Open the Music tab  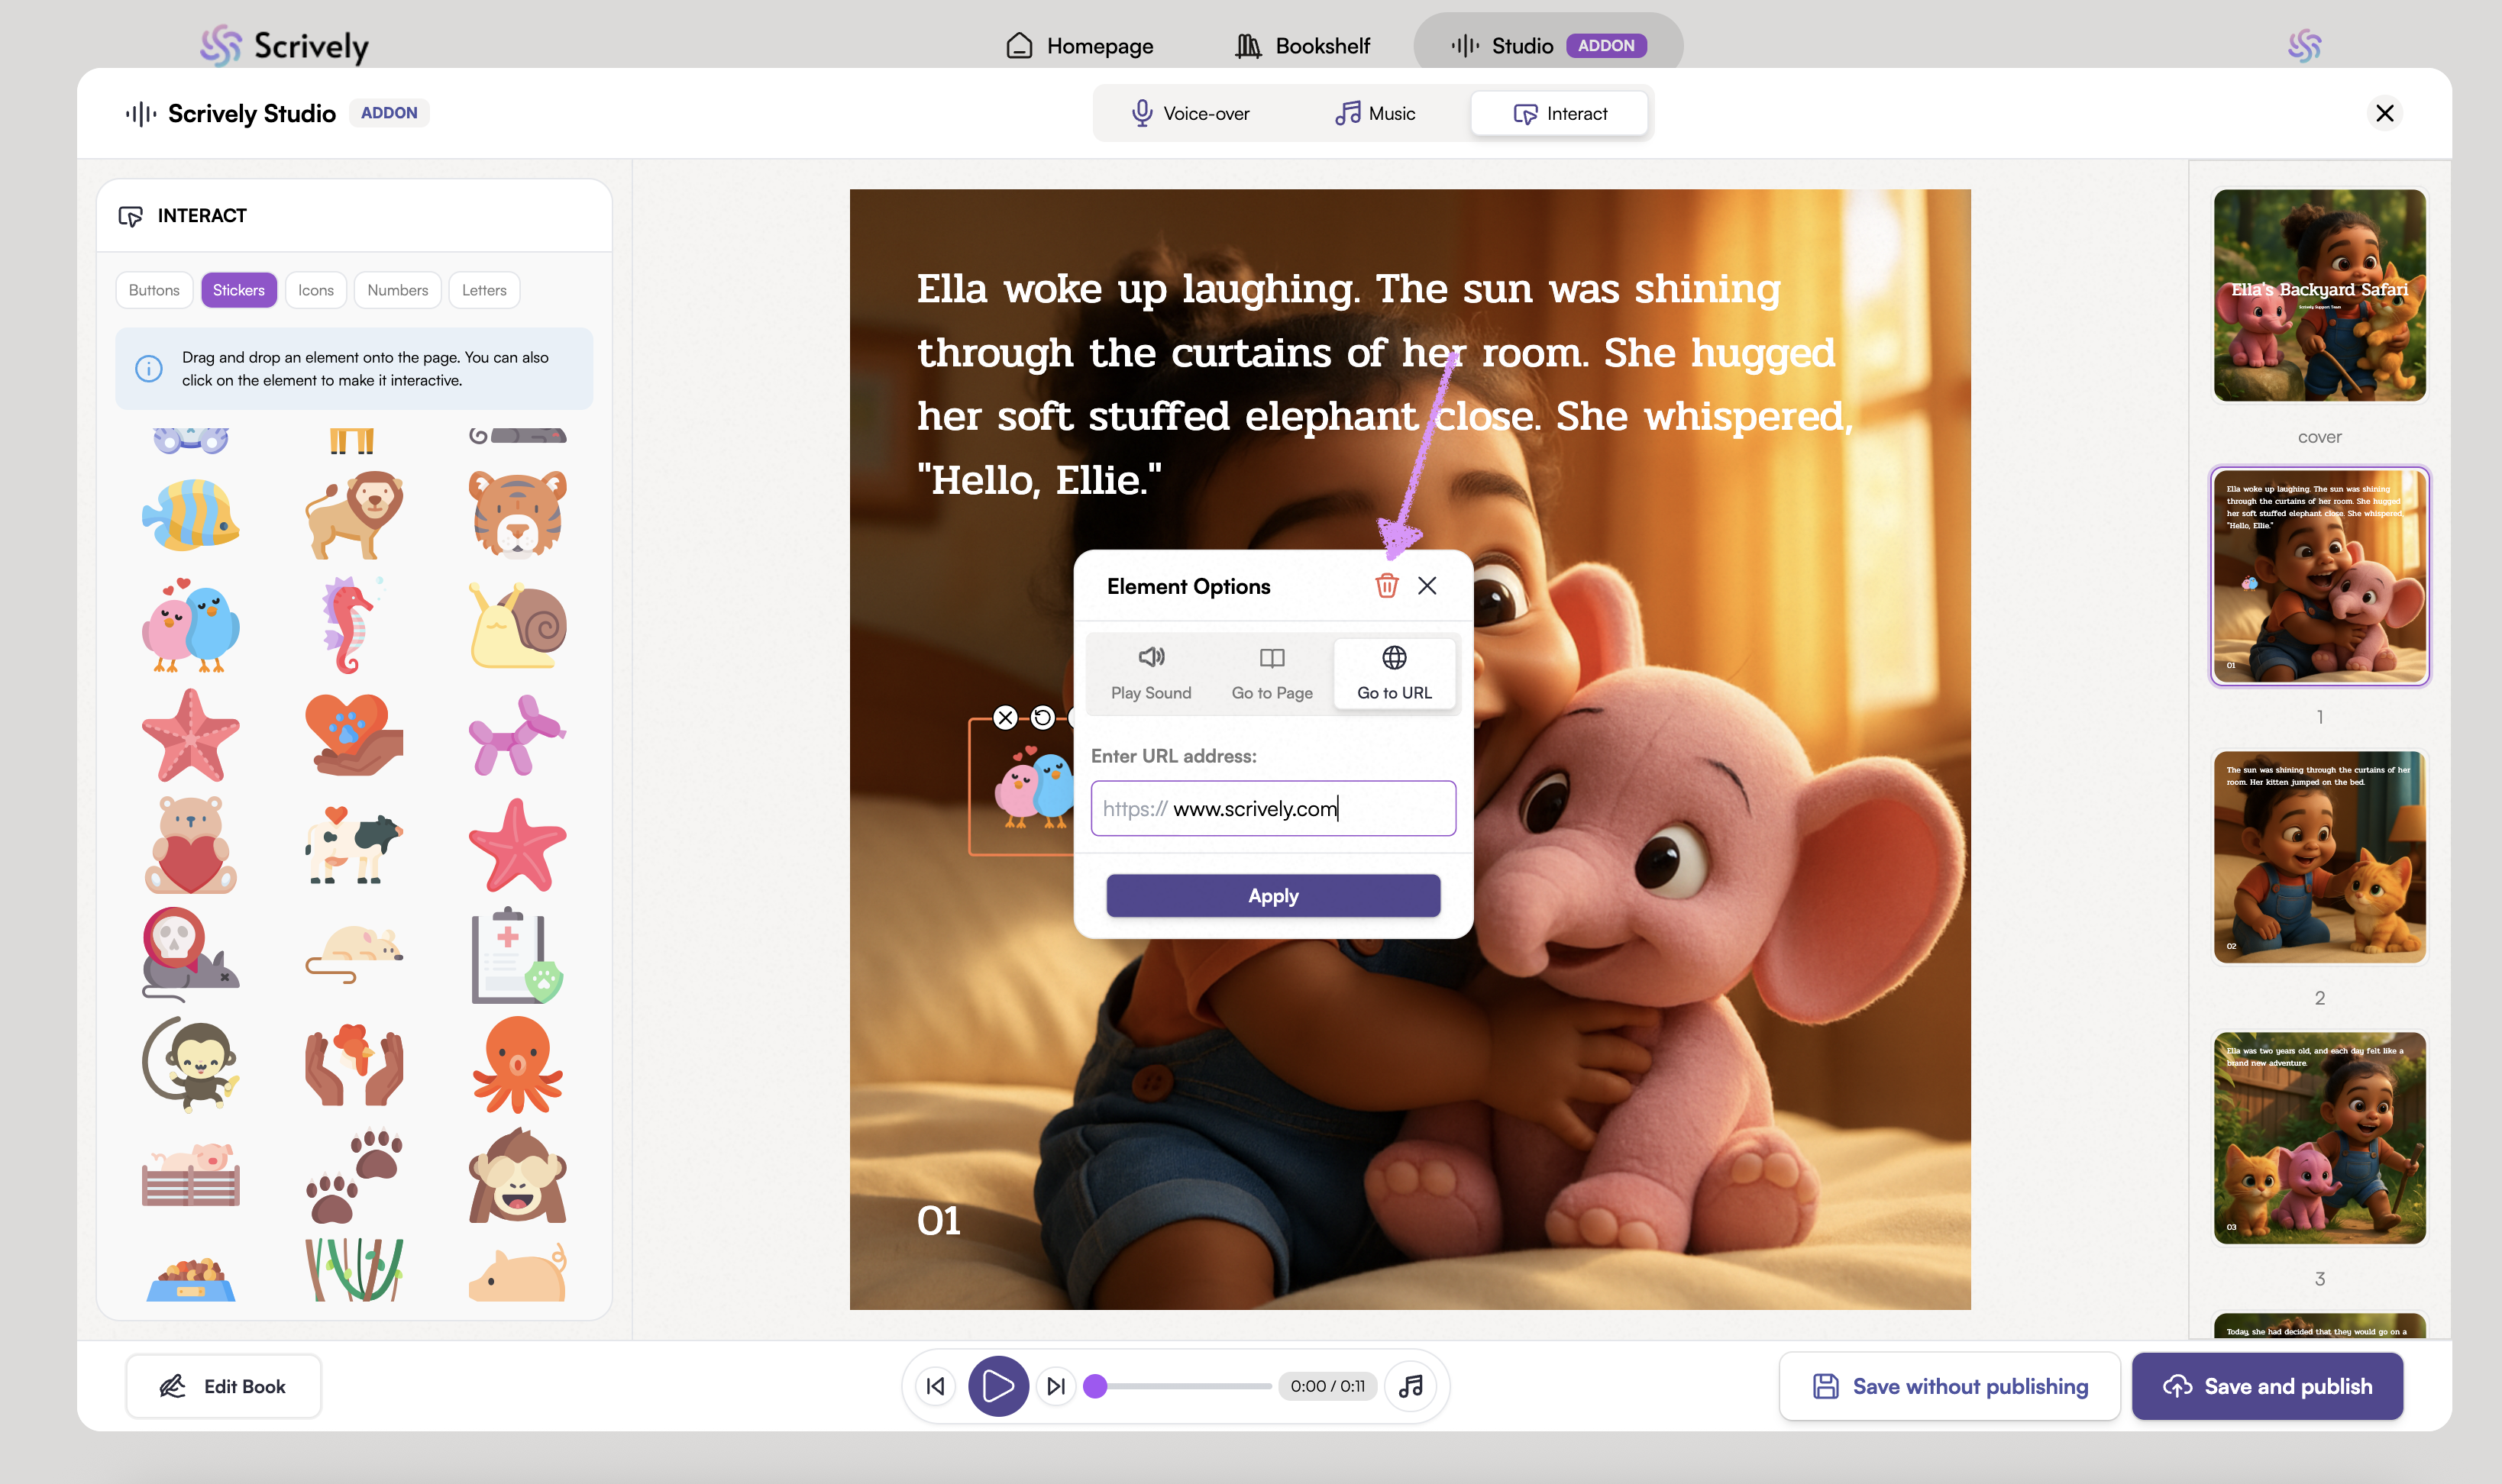[x=1375, y=114]
